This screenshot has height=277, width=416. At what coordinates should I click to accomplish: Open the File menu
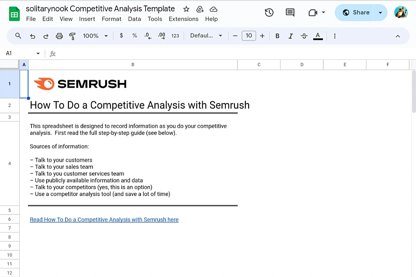click(x=31, y=19)
